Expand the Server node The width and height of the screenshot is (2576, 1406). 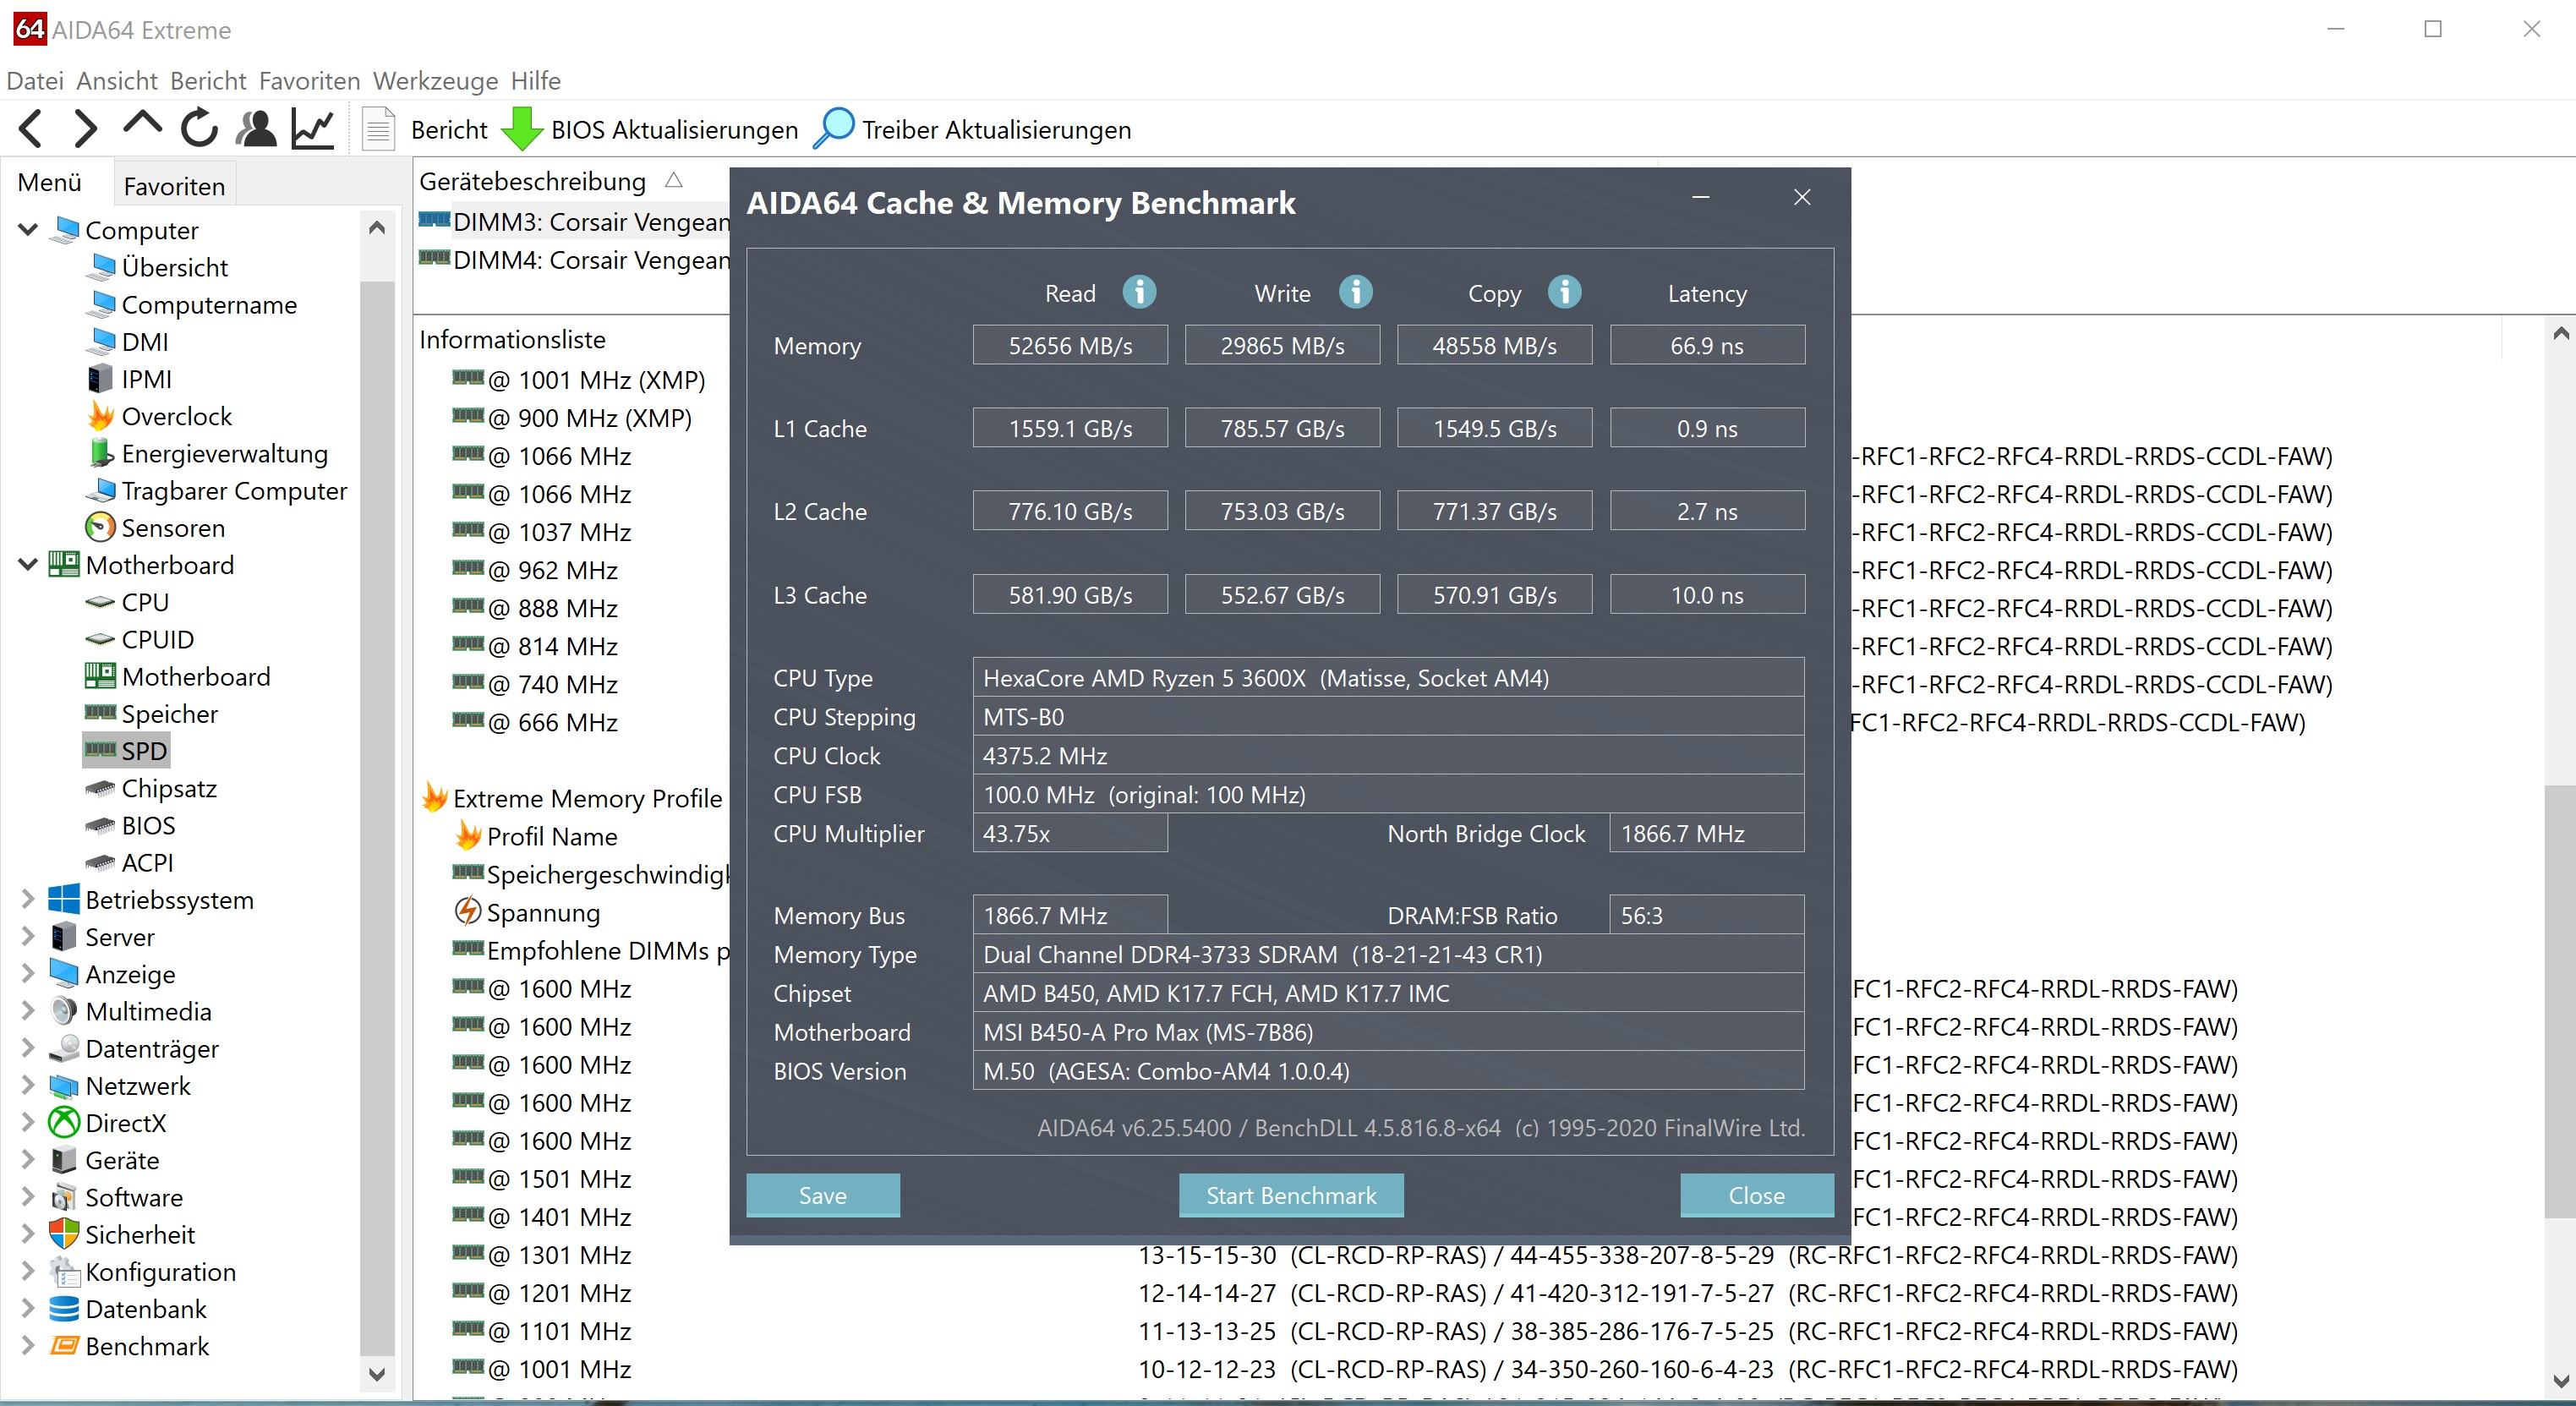28,937
